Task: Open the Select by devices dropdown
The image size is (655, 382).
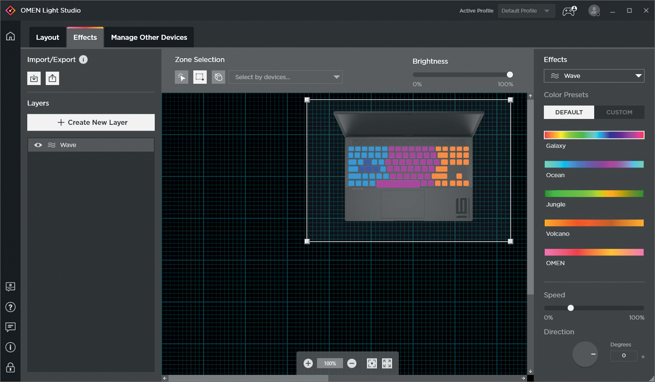Action: [x=286, y=77]
